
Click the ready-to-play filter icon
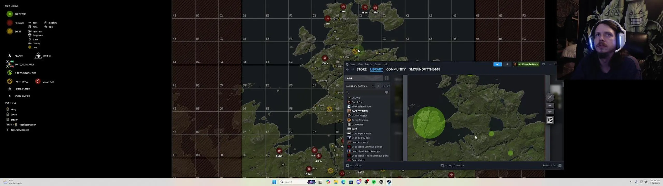[x=388, y=86]
